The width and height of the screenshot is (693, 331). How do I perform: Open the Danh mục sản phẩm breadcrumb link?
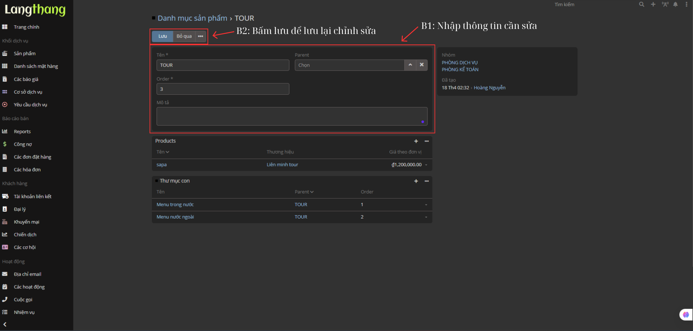point(192,18)
